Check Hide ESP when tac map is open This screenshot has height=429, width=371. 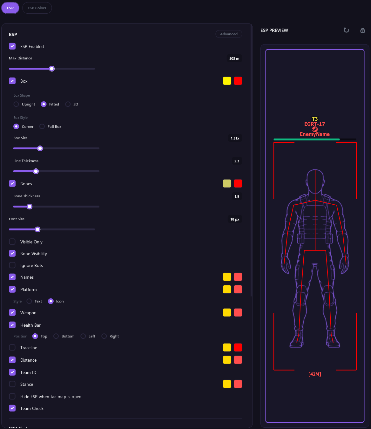pyautogui.click(x=12, y=396)
